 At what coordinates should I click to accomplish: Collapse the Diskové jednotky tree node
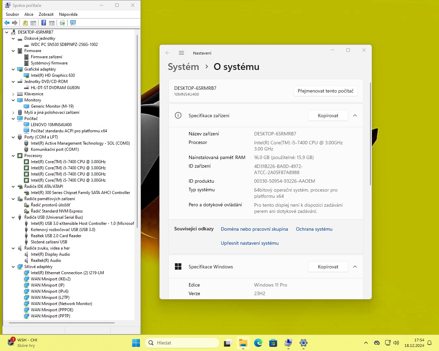[13, 38]
